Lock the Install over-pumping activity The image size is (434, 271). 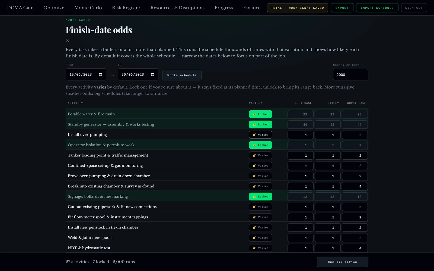[x=260, y=135]
